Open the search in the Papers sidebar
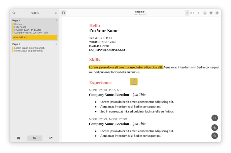 coord(14,13)
